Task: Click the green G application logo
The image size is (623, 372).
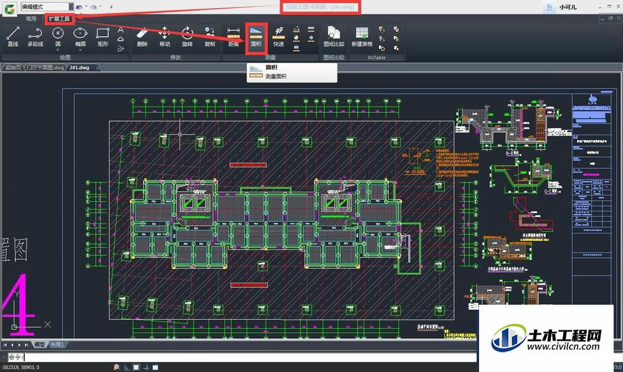Action: 9,9
